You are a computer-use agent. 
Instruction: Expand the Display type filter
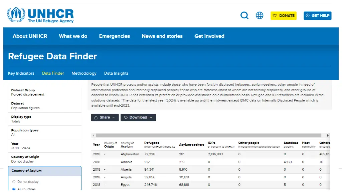click(x=45, y=119)
